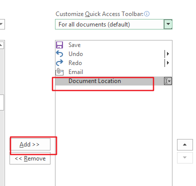196x186 pixels.
Task: Click the combo-box icon on Document Location row
Action: click(167, 81)
